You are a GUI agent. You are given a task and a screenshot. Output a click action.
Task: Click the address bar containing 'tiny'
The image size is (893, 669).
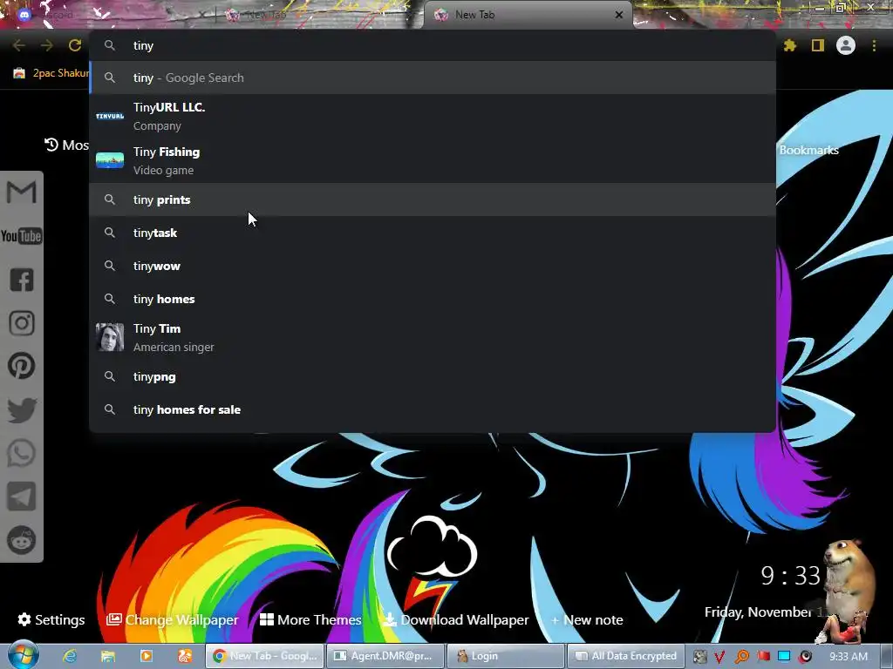pyautogui.click(x=433, y=45)
